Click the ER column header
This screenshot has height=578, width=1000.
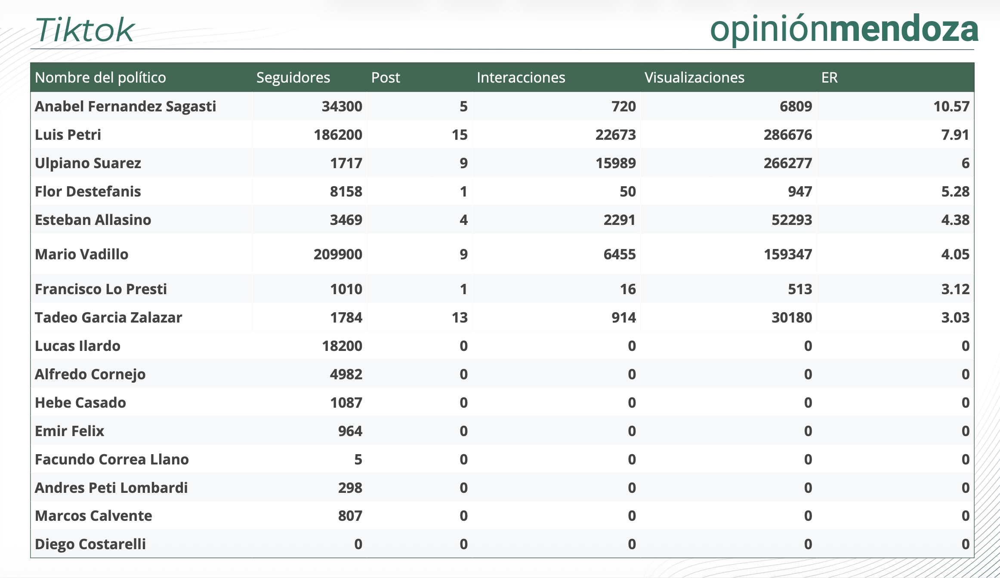pyautogui.click(x=829, y=77)
